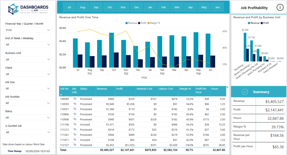Open job link icon for job 108096
The image size is (287, 155).
point(75,99)
